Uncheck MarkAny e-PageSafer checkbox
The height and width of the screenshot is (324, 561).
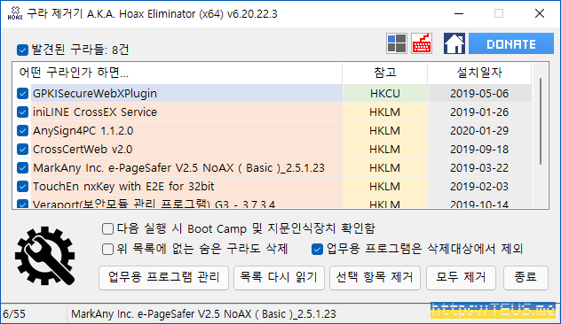(22, 167)
